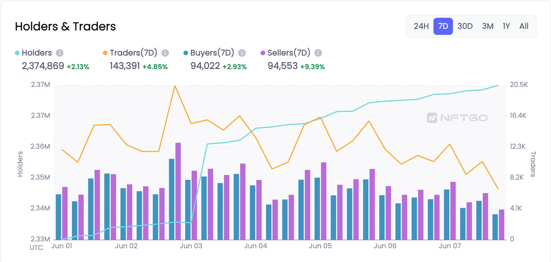Switch to the 30D time range
551x262 pixels.
[465, 26]
